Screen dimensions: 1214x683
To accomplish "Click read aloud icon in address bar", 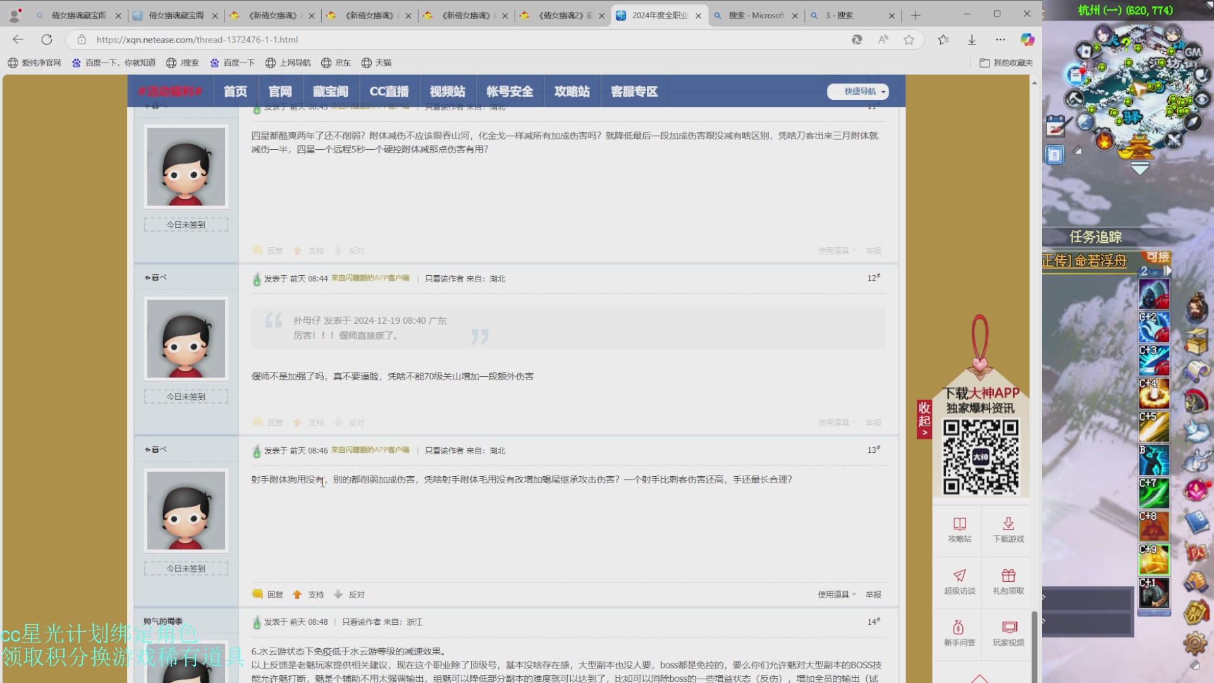I will point(883,39).
